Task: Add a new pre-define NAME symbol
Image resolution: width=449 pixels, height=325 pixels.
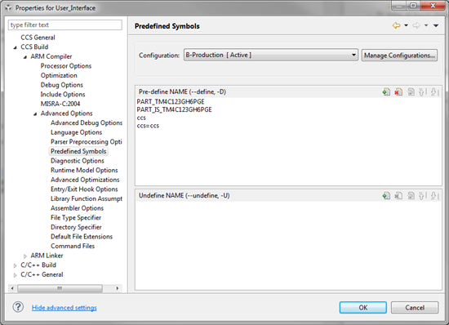Action: 386,92
